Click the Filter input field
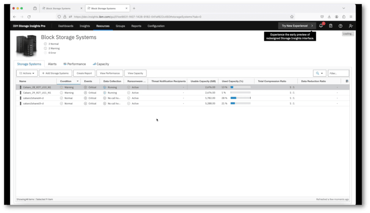Screen dimensions: 370x213 click(x=338, y=73)
